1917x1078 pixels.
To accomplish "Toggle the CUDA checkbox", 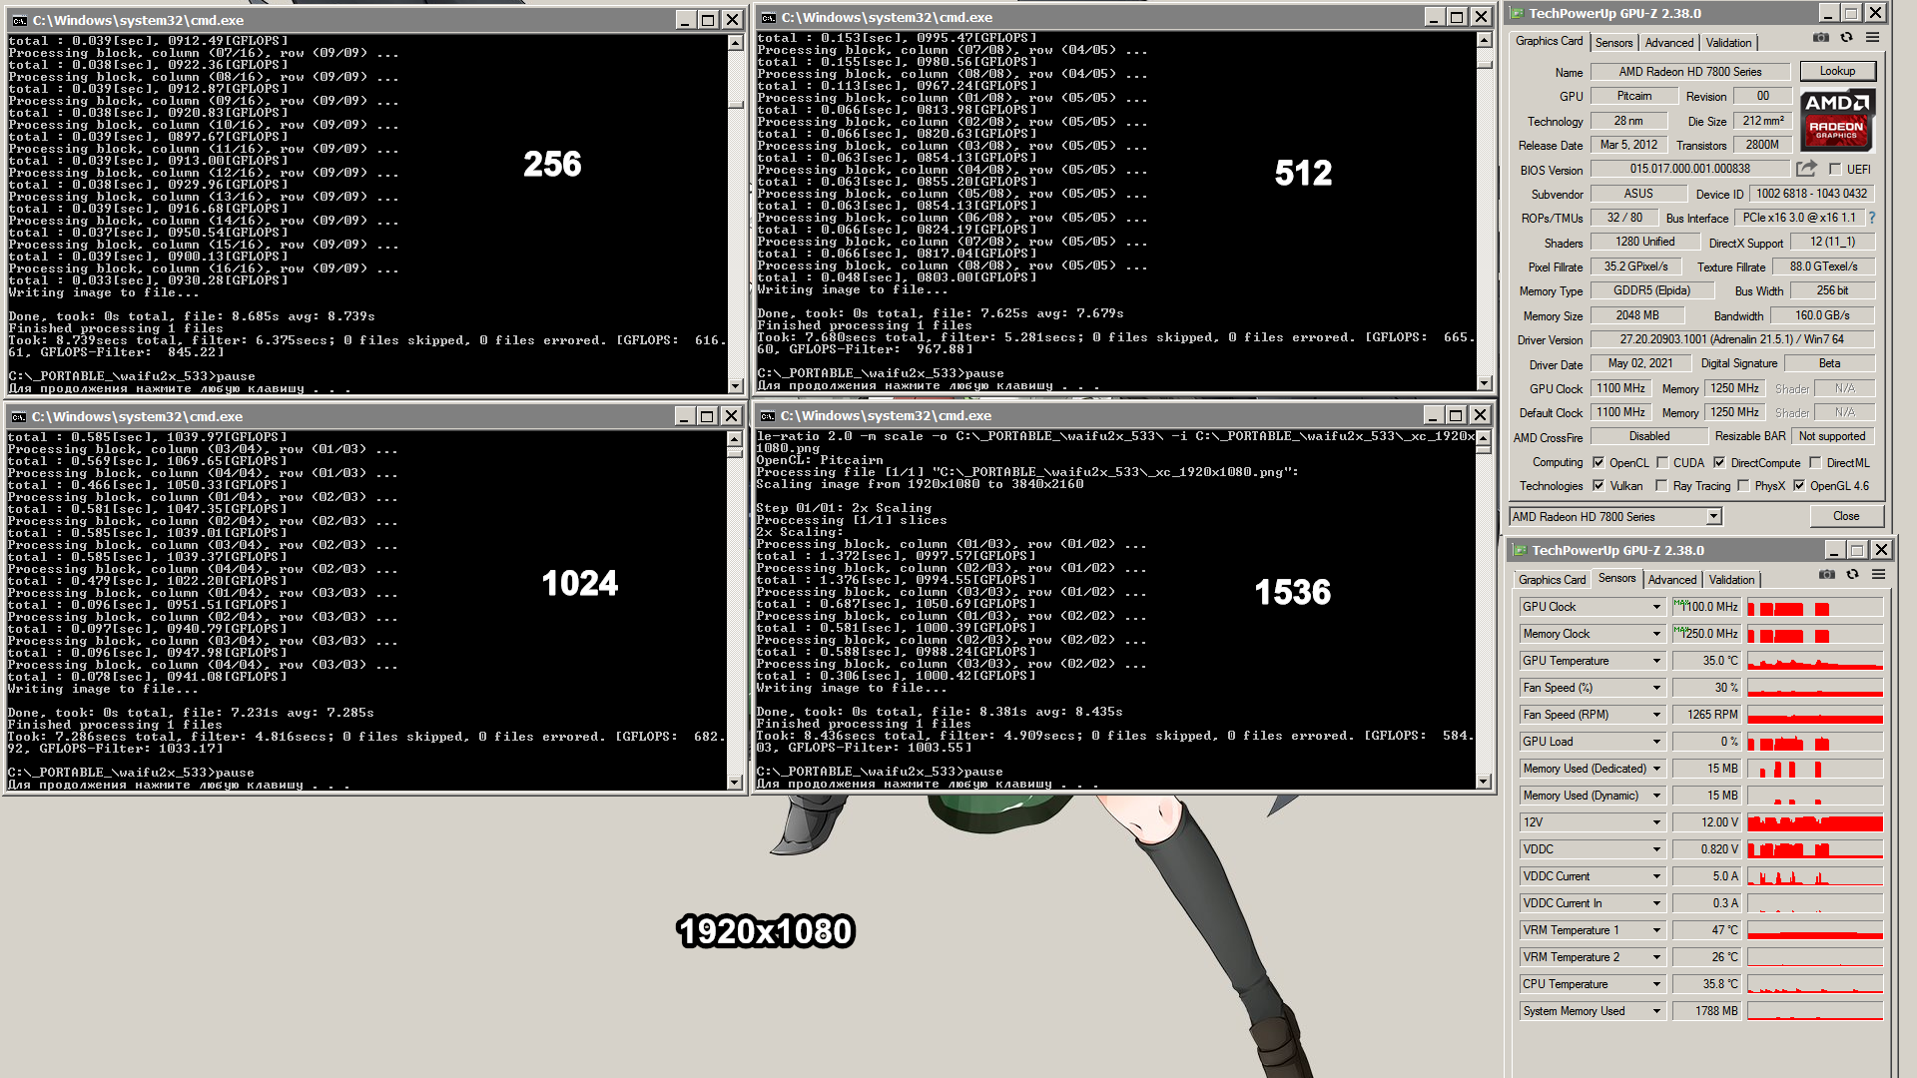I will pyautogui.click(x=1662, y=462).
